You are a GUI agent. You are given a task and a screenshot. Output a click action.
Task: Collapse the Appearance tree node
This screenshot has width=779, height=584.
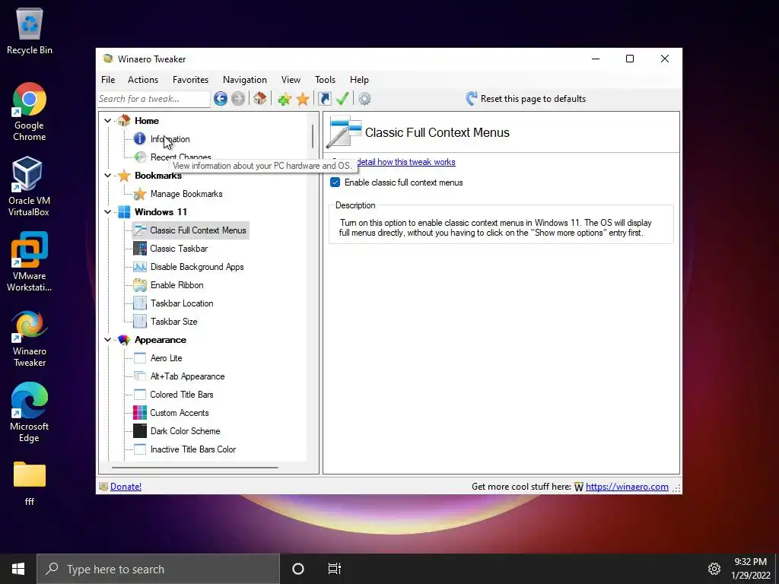tap(107, 340)
